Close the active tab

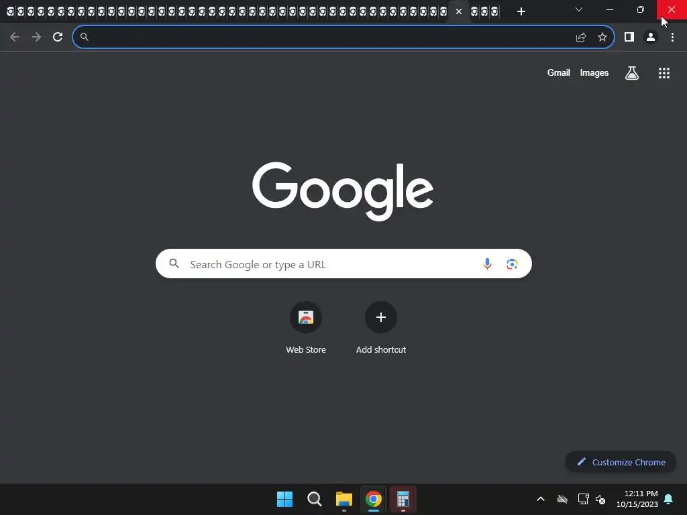[459, 12]
